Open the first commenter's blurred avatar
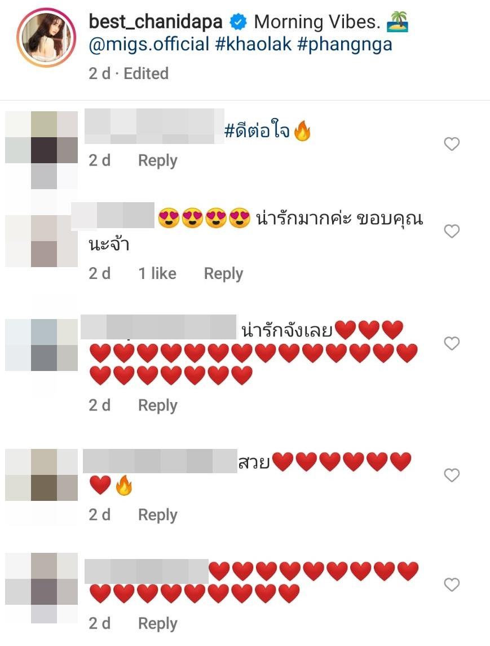Viewport: 490px width, 646px height. coord(42,150)
